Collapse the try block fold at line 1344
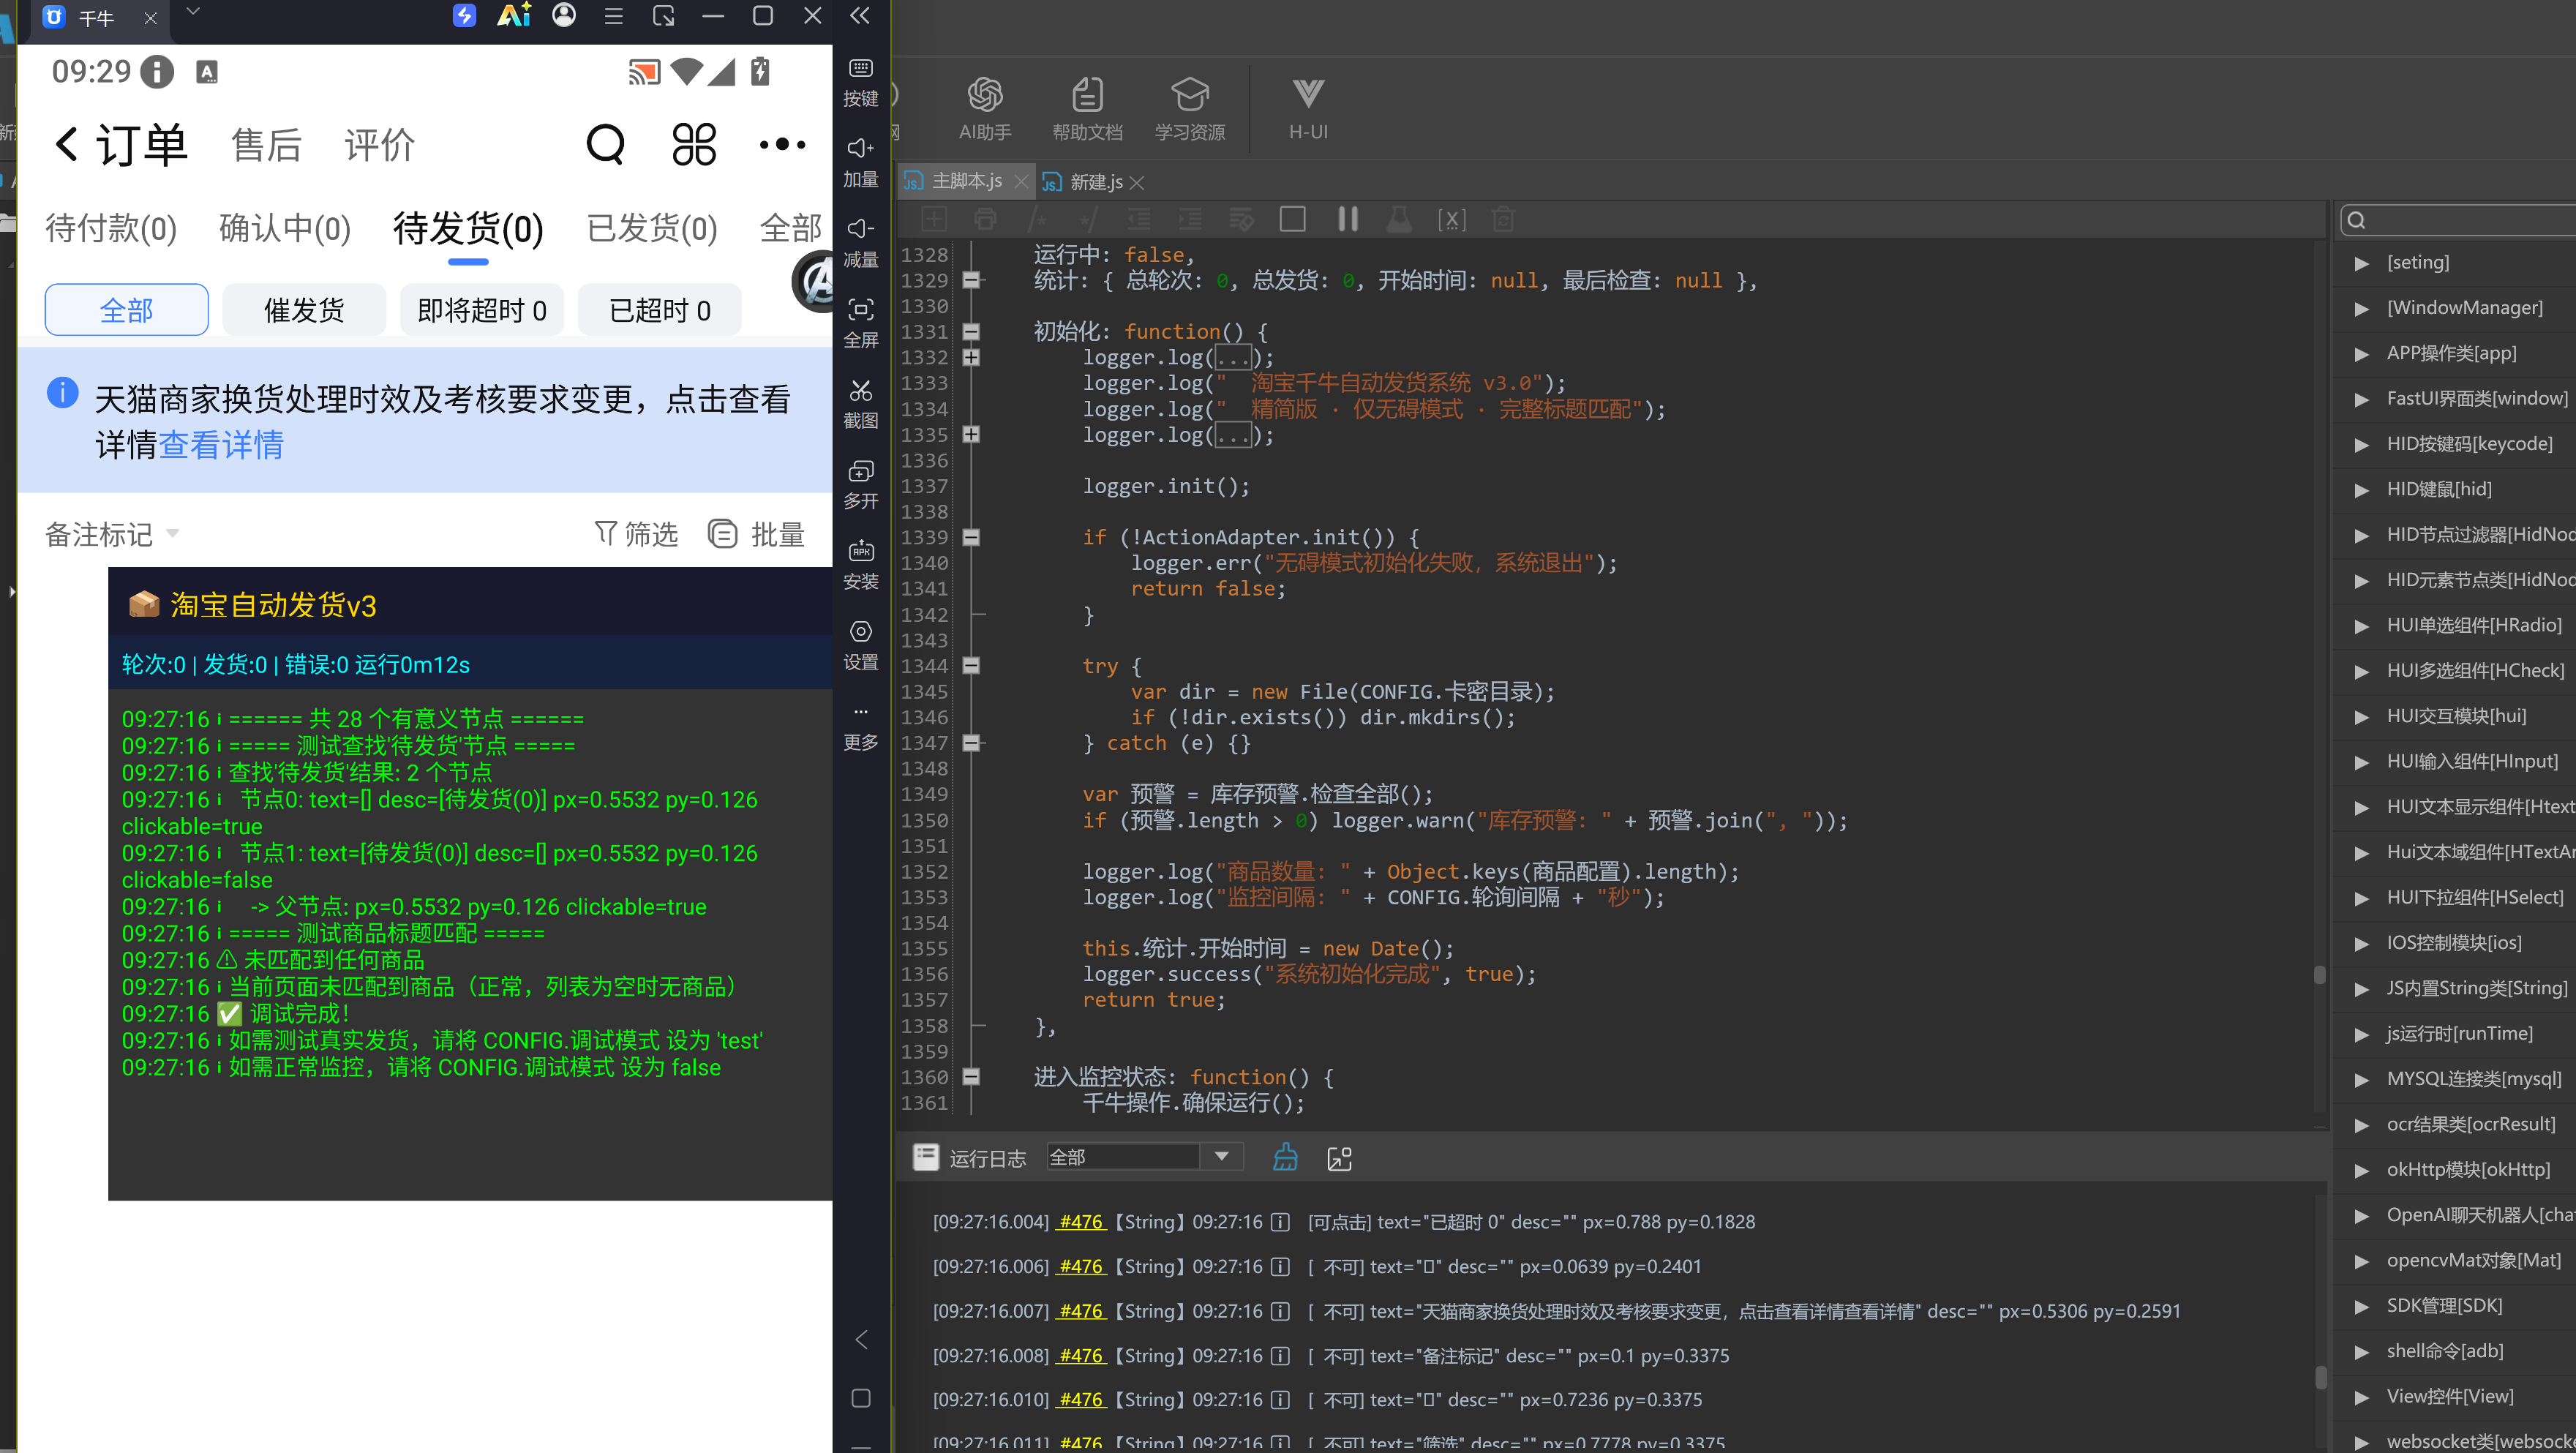This screenshot has height=1453, width=2576. [971, 665]
